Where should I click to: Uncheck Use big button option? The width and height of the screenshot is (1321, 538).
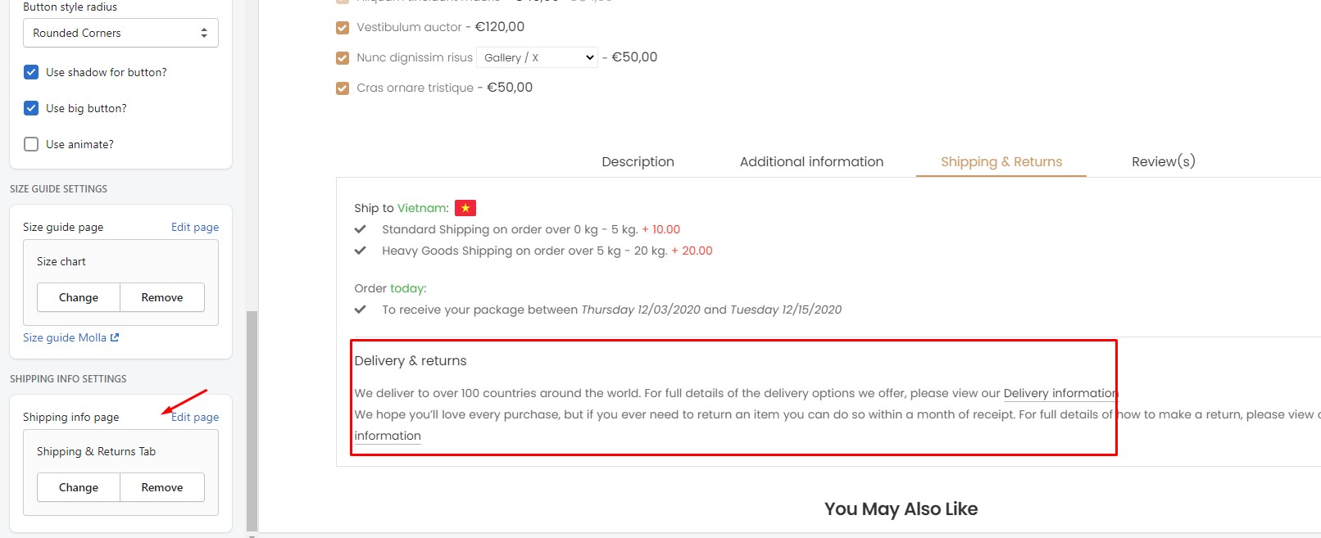[31, 108]
